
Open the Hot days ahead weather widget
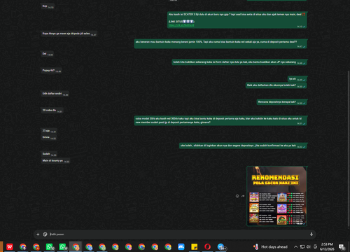pos(271,247)
